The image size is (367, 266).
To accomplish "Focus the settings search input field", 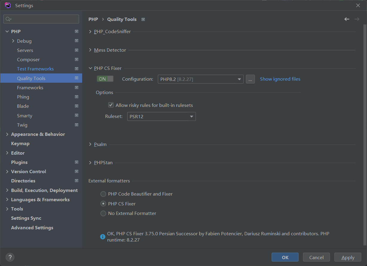I will point(41,19).
